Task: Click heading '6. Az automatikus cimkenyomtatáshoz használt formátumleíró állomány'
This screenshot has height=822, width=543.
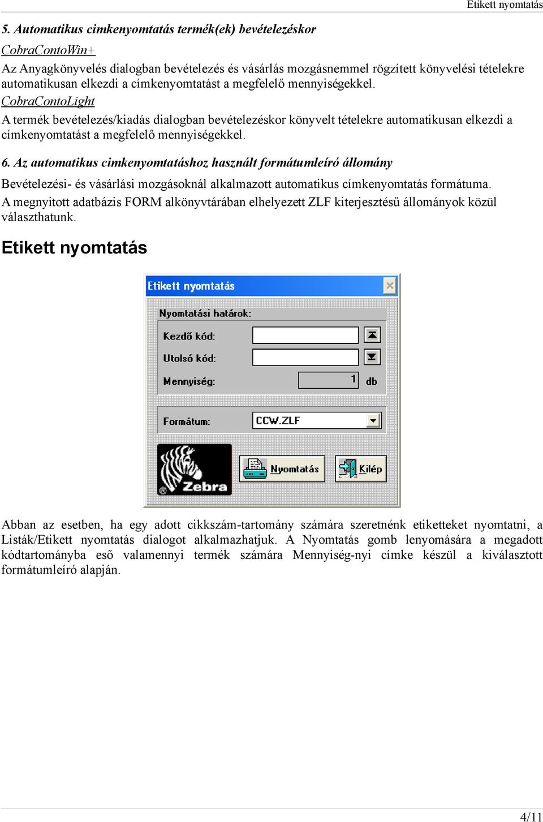Action: point(197,163)
